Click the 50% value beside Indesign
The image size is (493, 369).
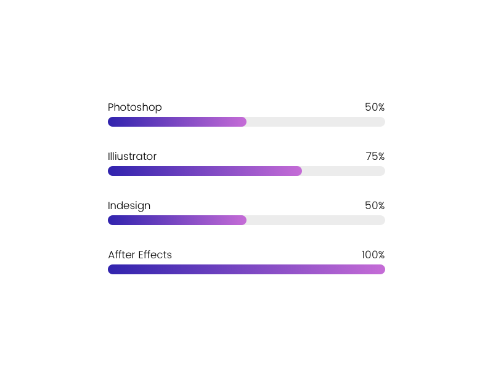pos(375,205)
